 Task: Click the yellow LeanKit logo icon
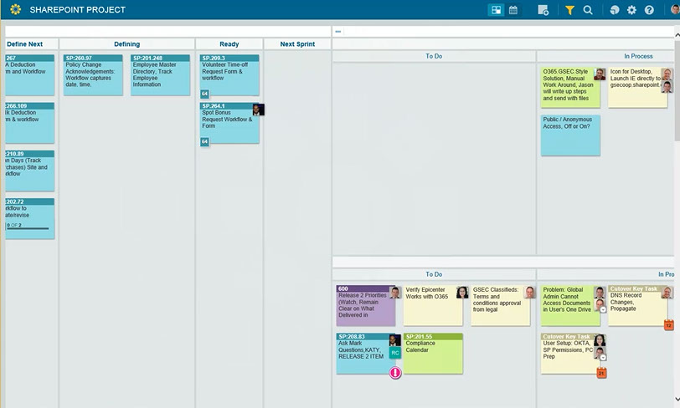pos(15,10)
